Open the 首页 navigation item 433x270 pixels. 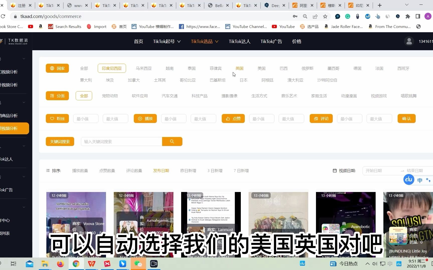(x=138, y=41)
